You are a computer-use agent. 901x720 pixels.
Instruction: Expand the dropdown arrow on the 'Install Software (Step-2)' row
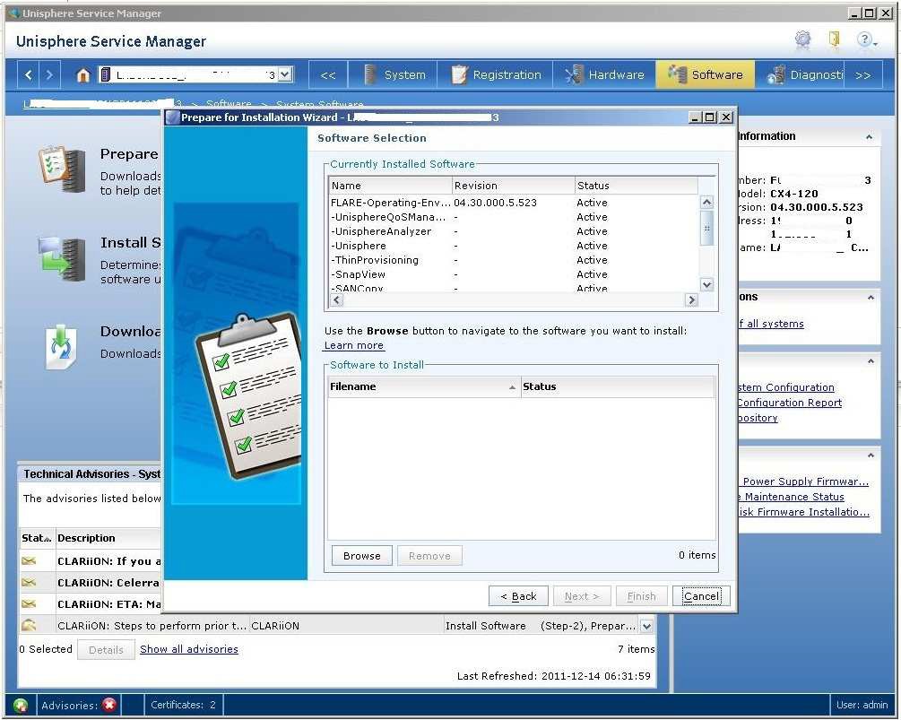[x=647, y=626]
